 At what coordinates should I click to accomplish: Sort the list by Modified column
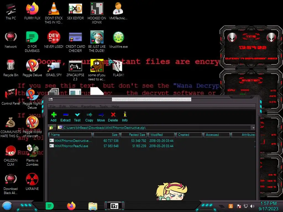(161, 135)
